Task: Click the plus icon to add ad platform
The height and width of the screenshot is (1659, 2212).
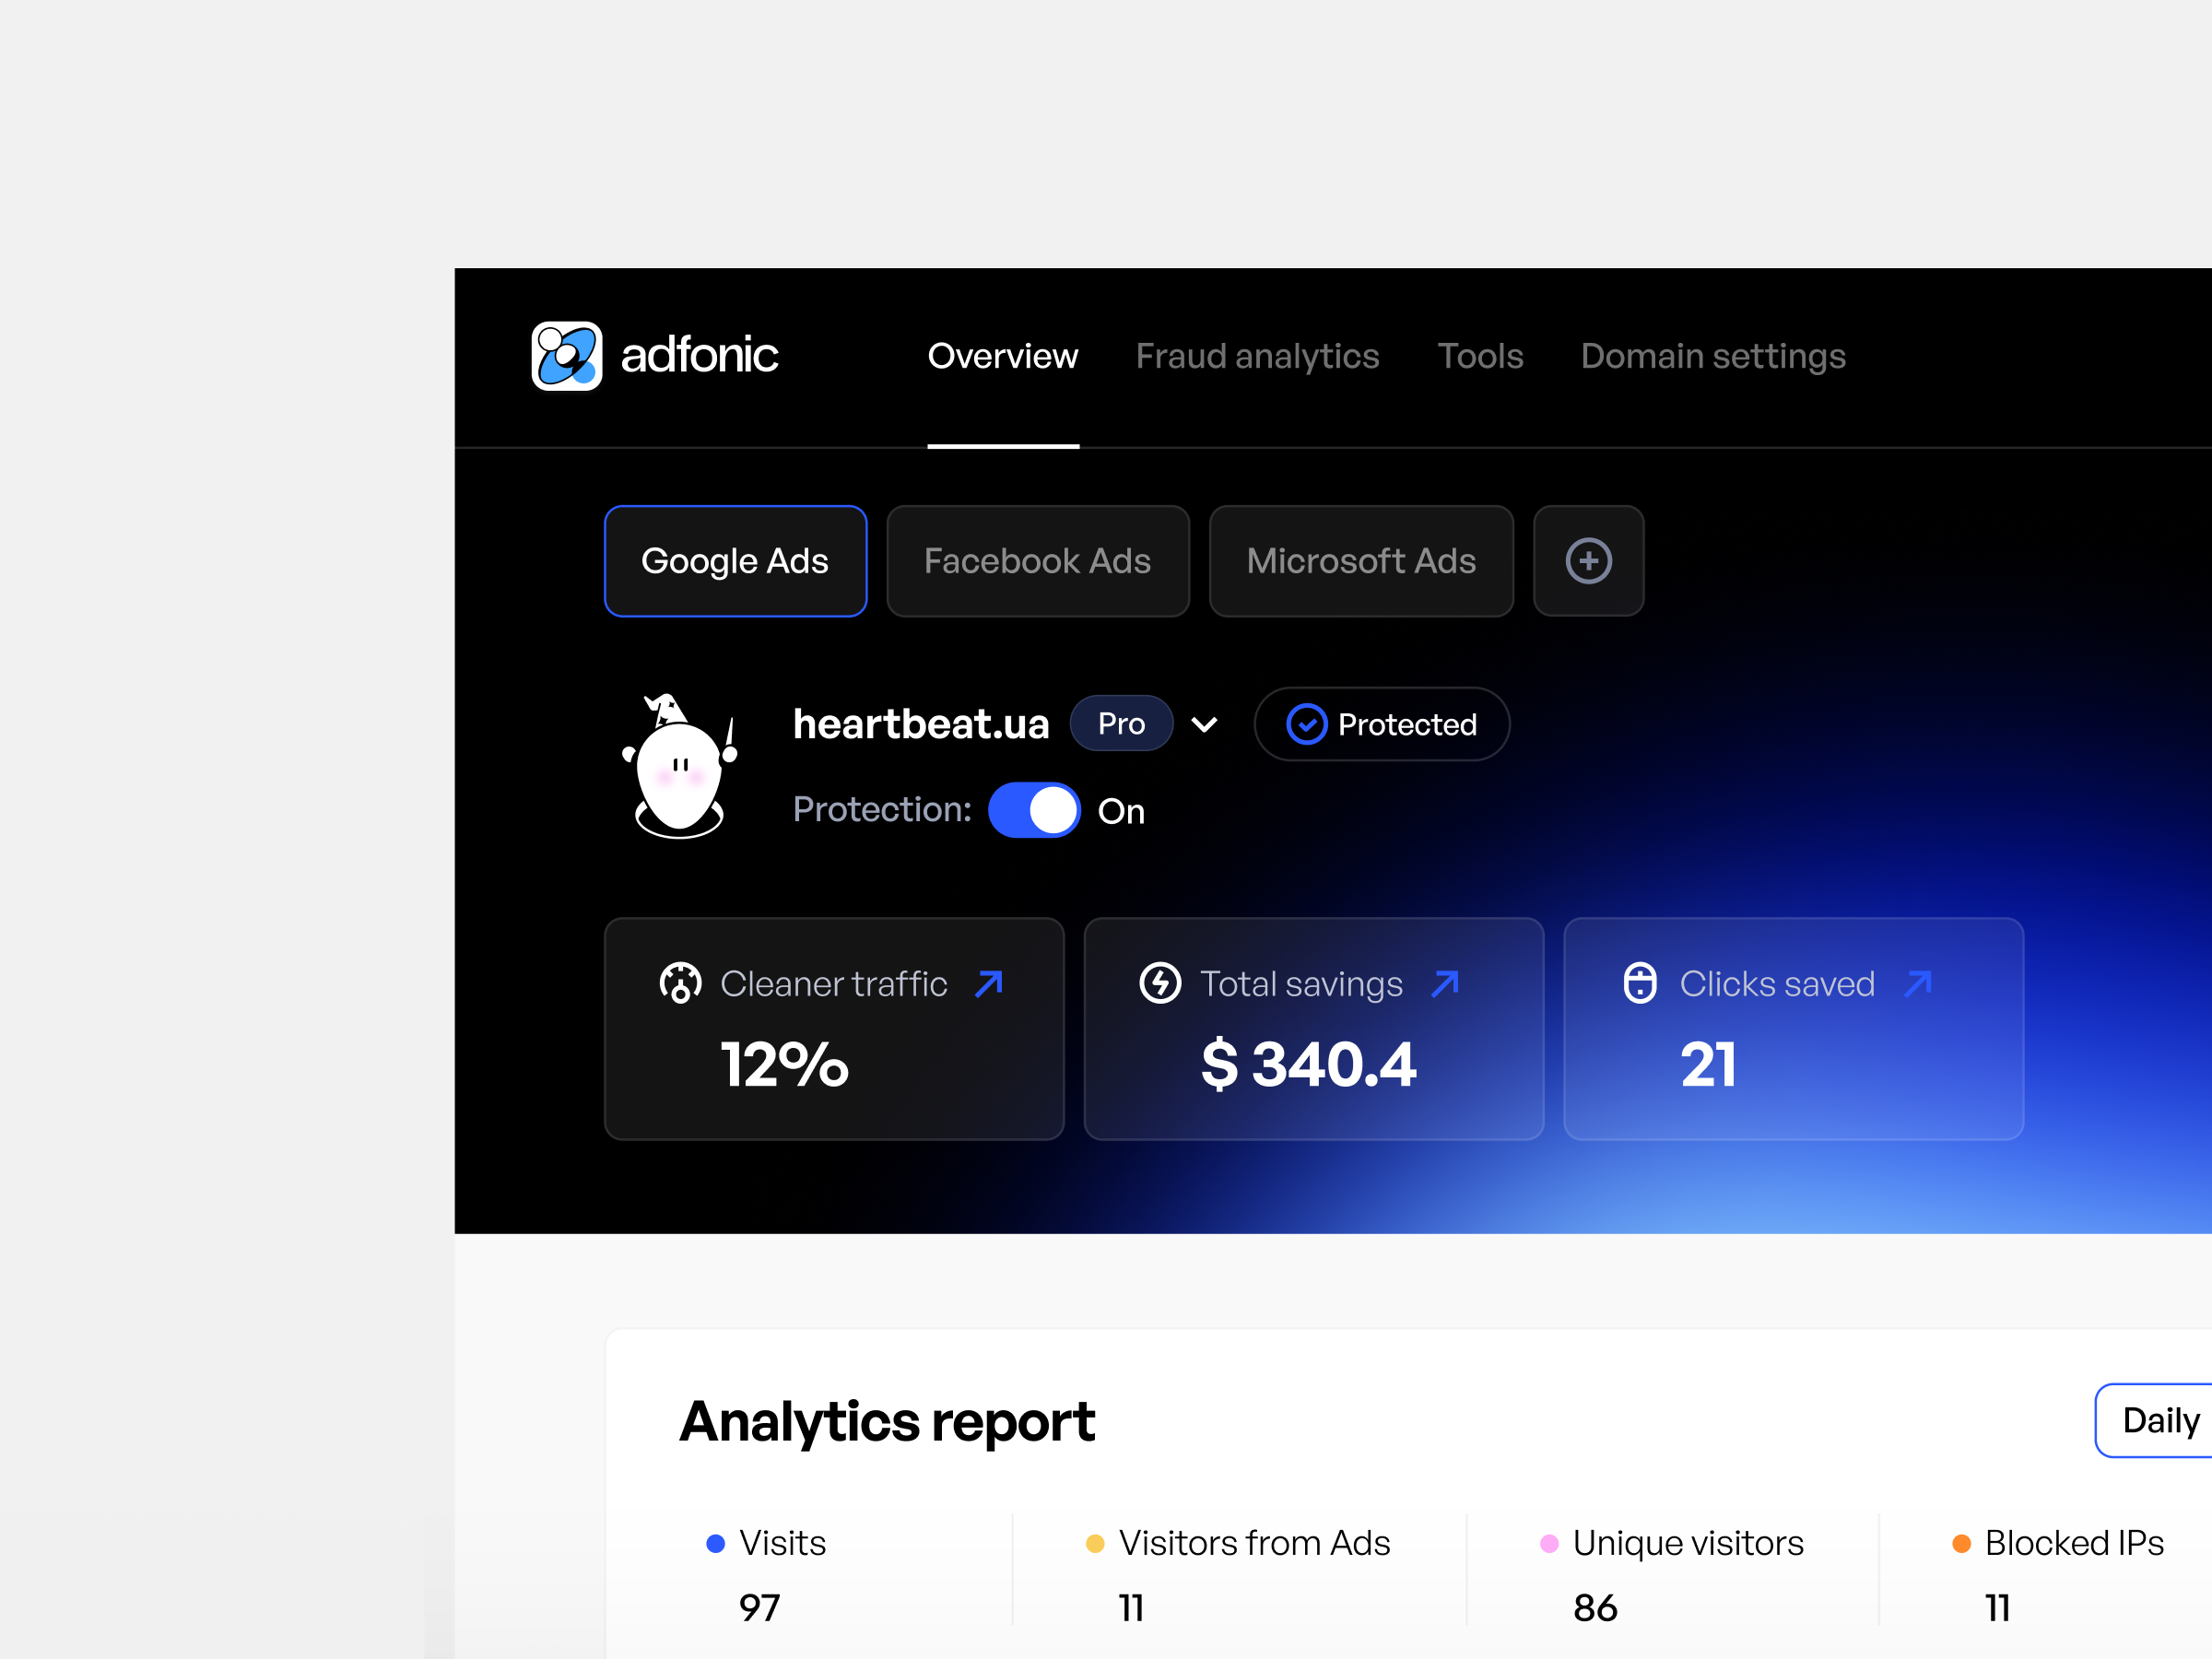Action: point(1588,561)
